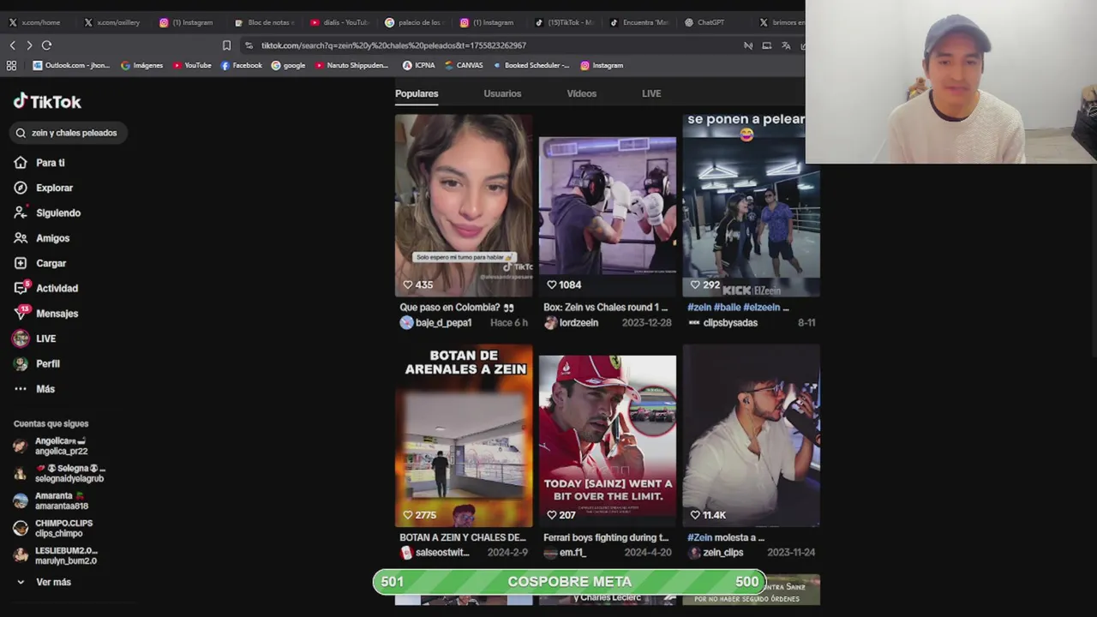Click the tiktok.com address bar URL

(393, 45)
